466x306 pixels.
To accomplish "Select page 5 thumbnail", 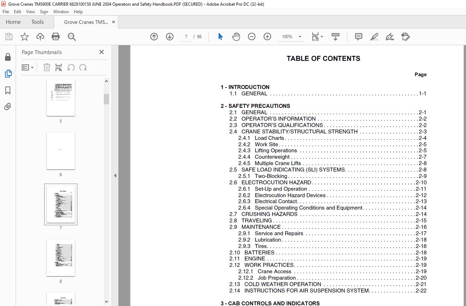I will click(61, 97).
